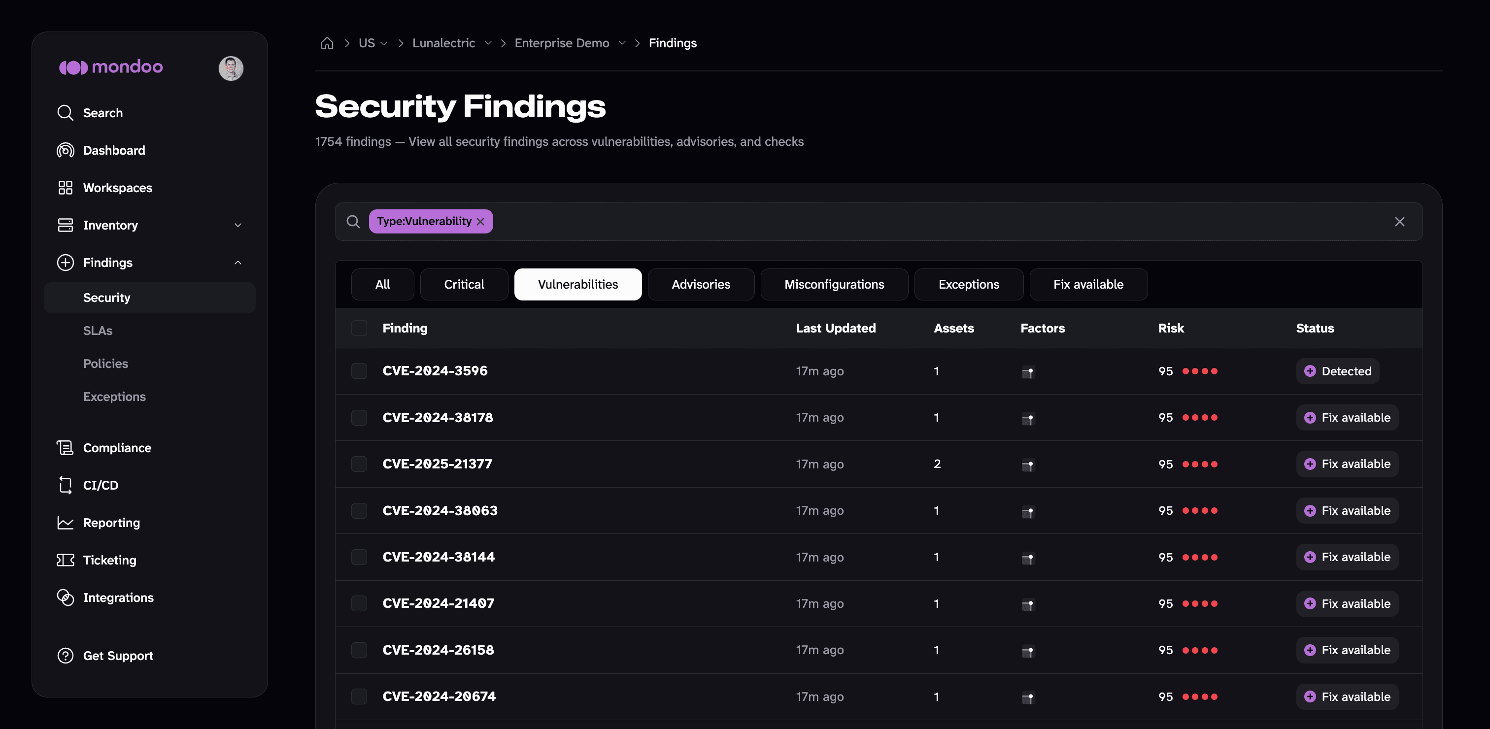This screenshot has width=1490, height=729.
Task: Remove the Type:Vulnerability filter chip
Action: pyautogui.click(x=480, y=222)
